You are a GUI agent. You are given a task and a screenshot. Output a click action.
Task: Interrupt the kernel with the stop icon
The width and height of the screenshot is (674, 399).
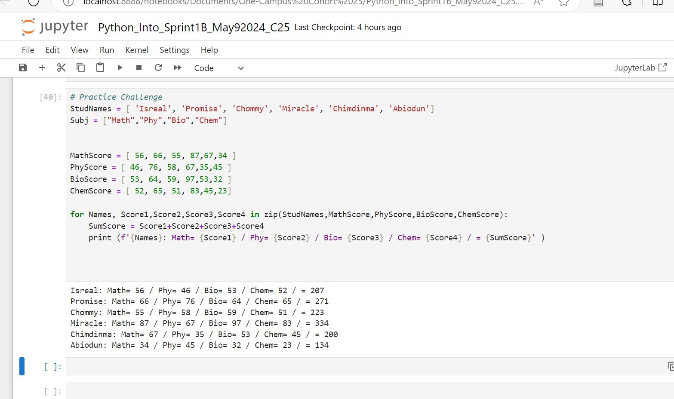tap(139, 68)
